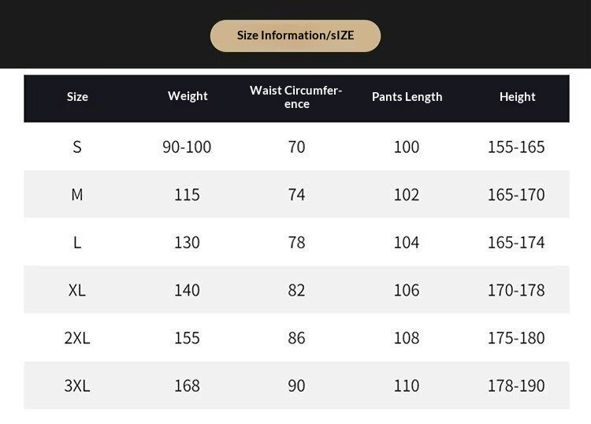
Task: Select the M size row label
Action: [77, 195]
